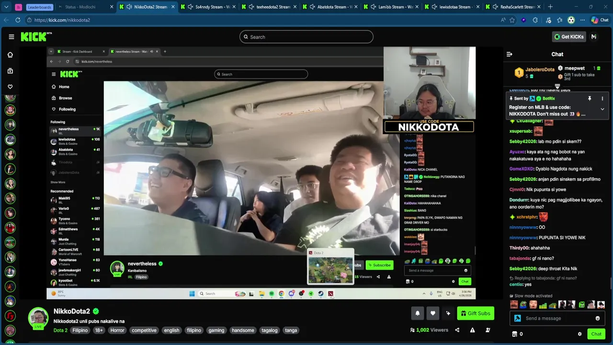Collapse the chat panel with the arrow icon
This screenshot has height=345, width=613.
point(509,54)
